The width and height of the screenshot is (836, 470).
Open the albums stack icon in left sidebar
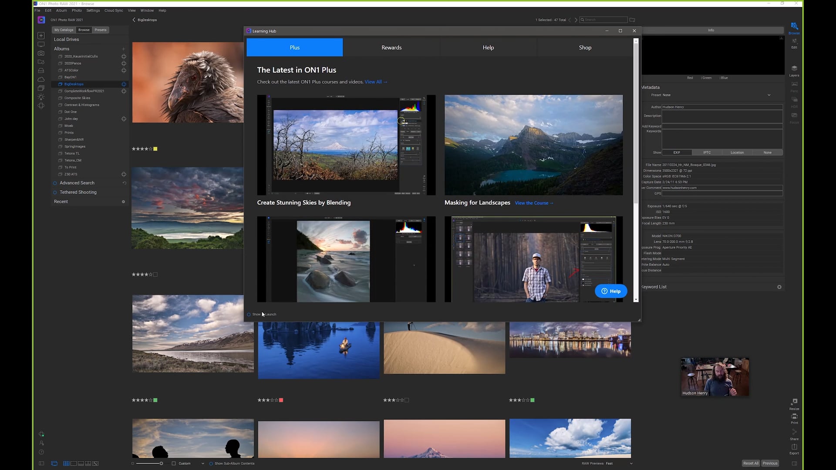pyautogui.click(x=41, y=88)
